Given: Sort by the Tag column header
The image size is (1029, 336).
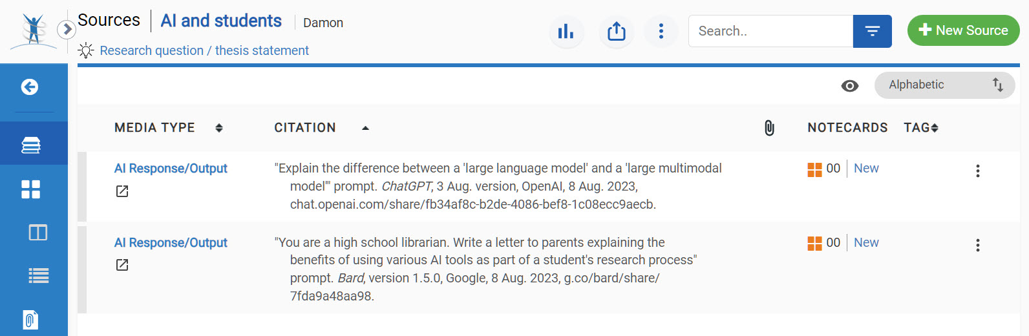Looking at the screenshot, I should 920,128.
